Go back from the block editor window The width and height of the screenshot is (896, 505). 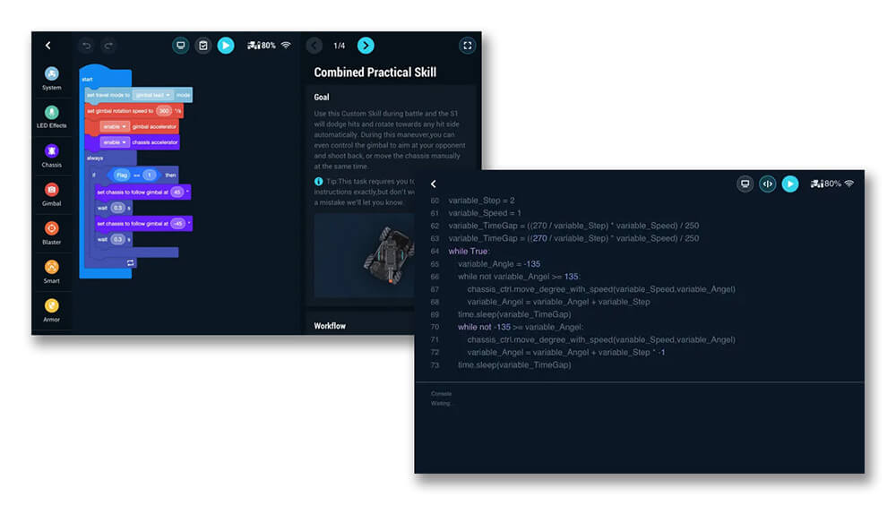[x=48, y=45]
